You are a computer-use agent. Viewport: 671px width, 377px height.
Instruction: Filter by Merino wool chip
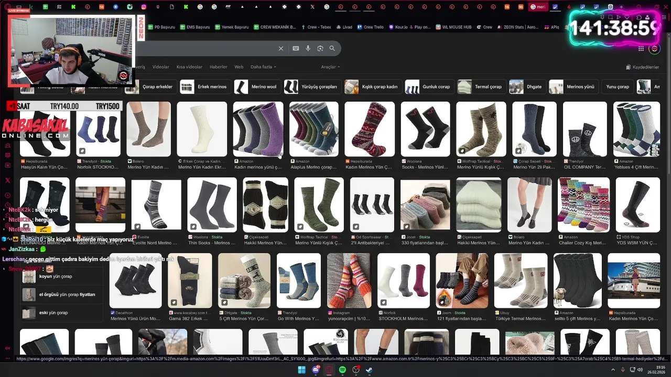(257, 87)
